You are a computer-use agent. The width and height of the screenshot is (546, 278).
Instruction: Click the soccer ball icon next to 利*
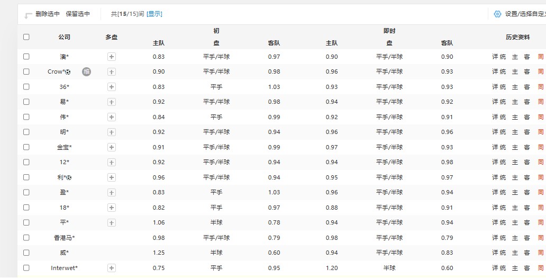(x=69, y=178)
